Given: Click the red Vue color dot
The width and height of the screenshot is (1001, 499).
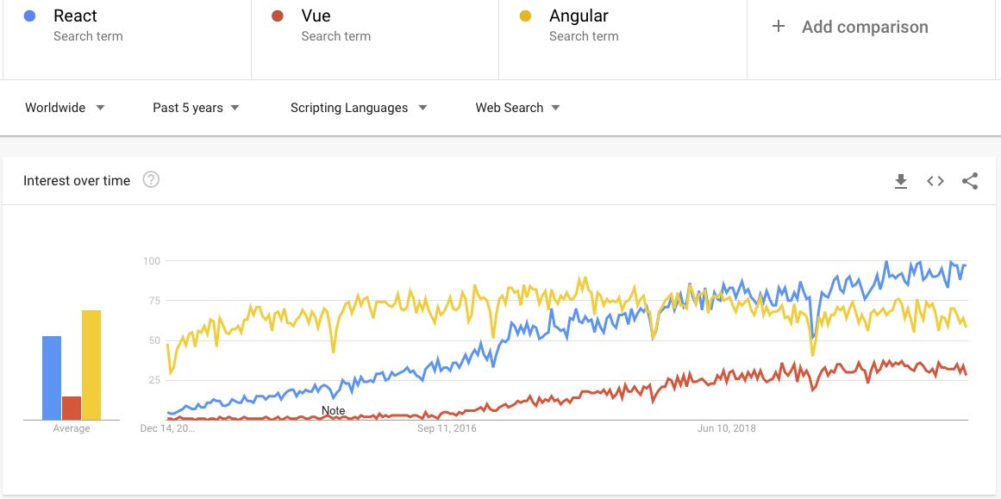Looking at the screenshot, I should tap(277, 16).
